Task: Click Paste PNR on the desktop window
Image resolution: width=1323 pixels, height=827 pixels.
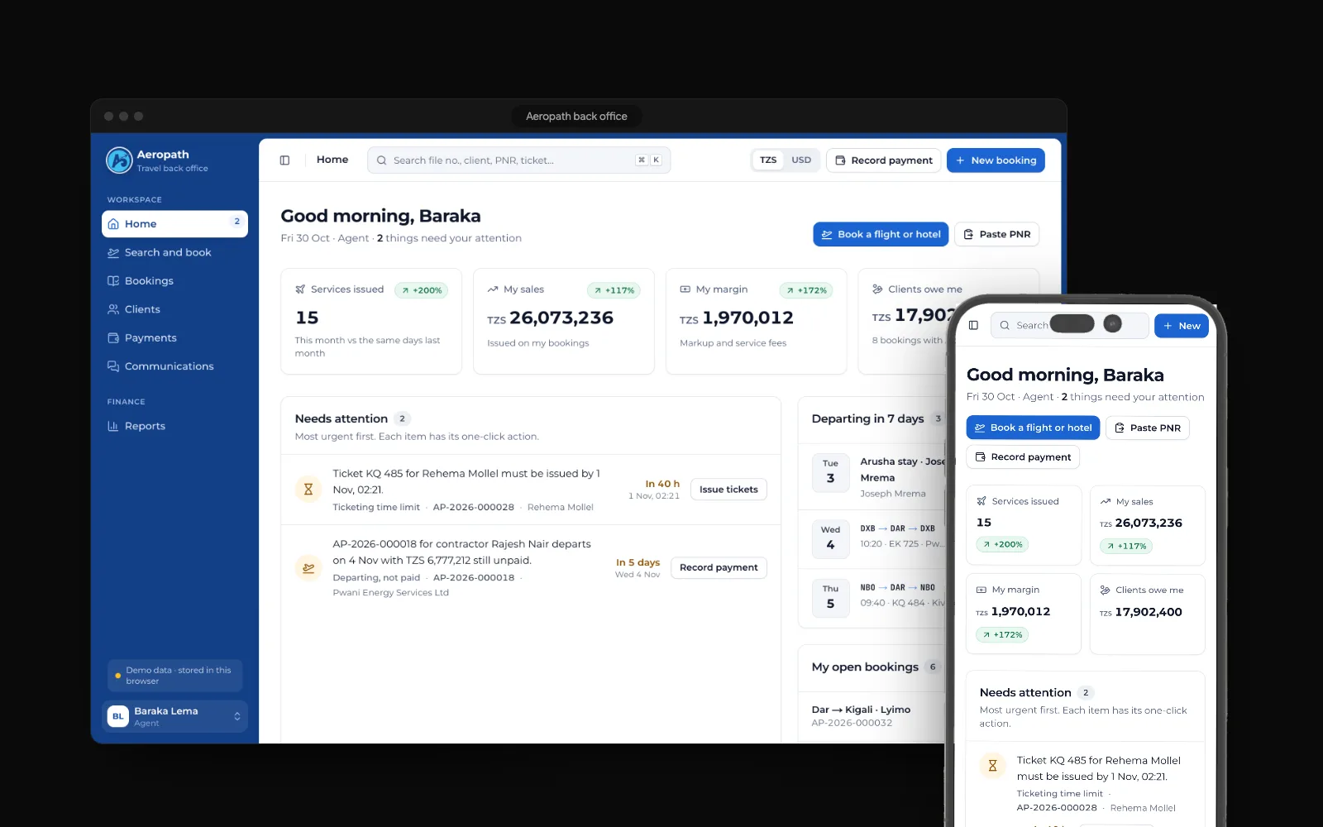Action: [x=997, y=235]
